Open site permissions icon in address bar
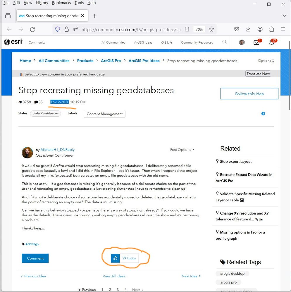Screen dimensions: 291x292 coord(75,29)
